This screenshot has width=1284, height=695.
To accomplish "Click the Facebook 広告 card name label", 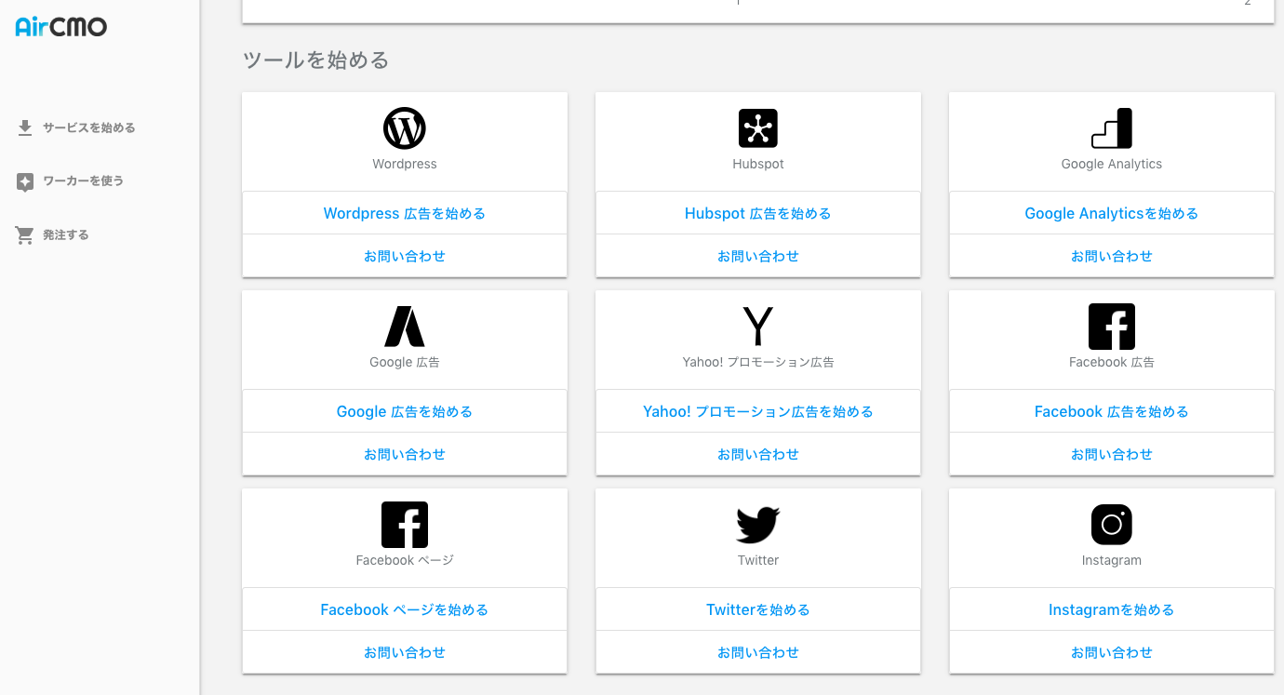I will [x=1112, y=362].
